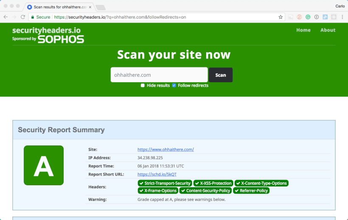Enable the Hide results checkbox
Image resolution: width=348 pixels, height=220 pixels.
click(143, 85)
